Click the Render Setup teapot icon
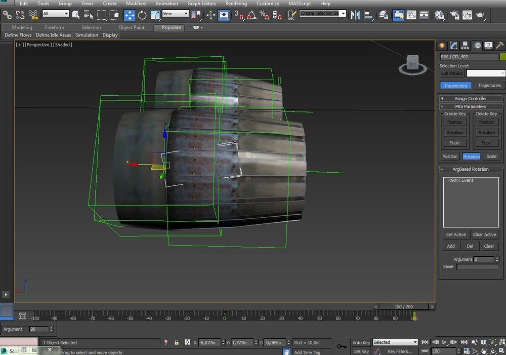The width and height of the screenshot is (506, 355). click(454, 15)
